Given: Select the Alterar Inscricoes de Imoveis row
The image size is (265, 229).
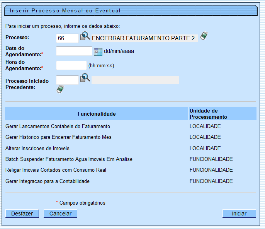Looking at the screenshot, I should click(37, 148).
